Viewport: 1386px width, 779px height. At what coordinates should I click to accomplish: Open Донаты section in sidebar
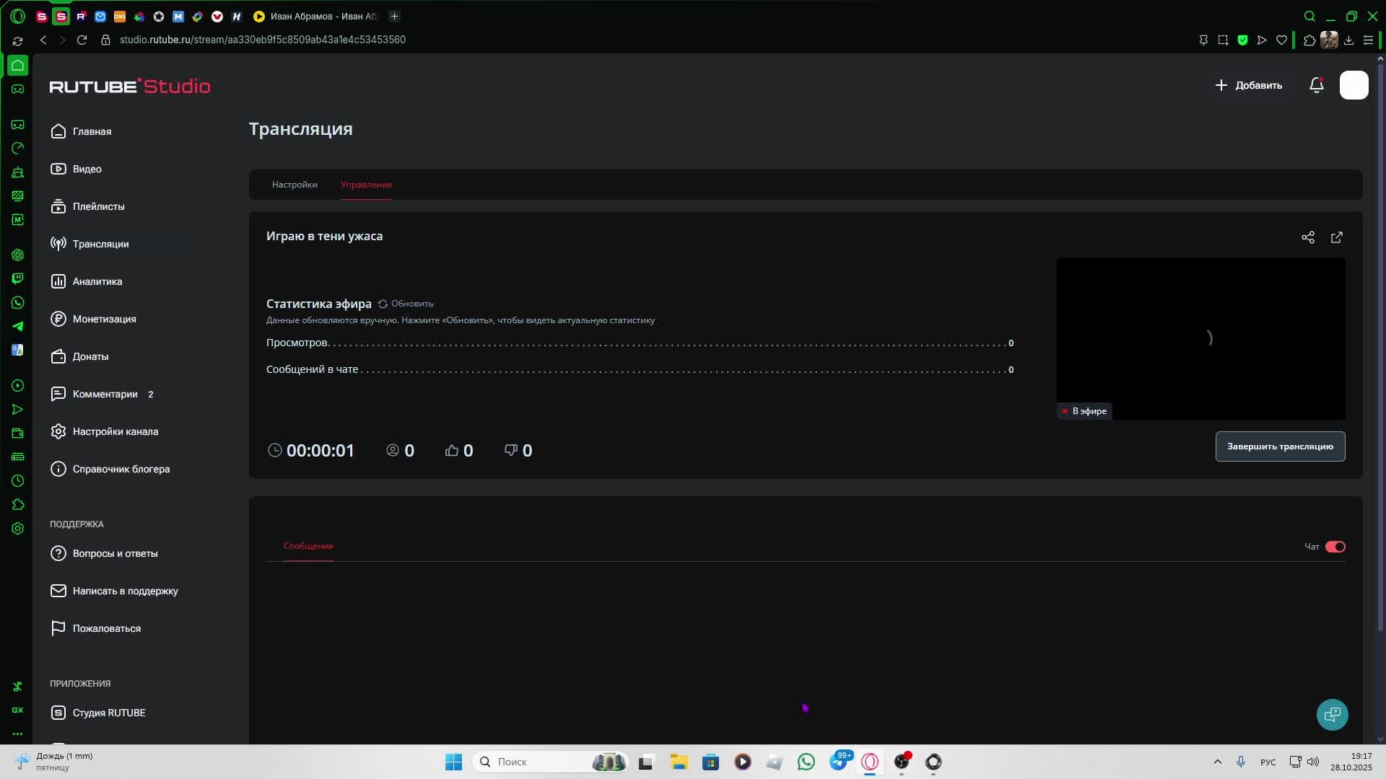pos(90,356)
